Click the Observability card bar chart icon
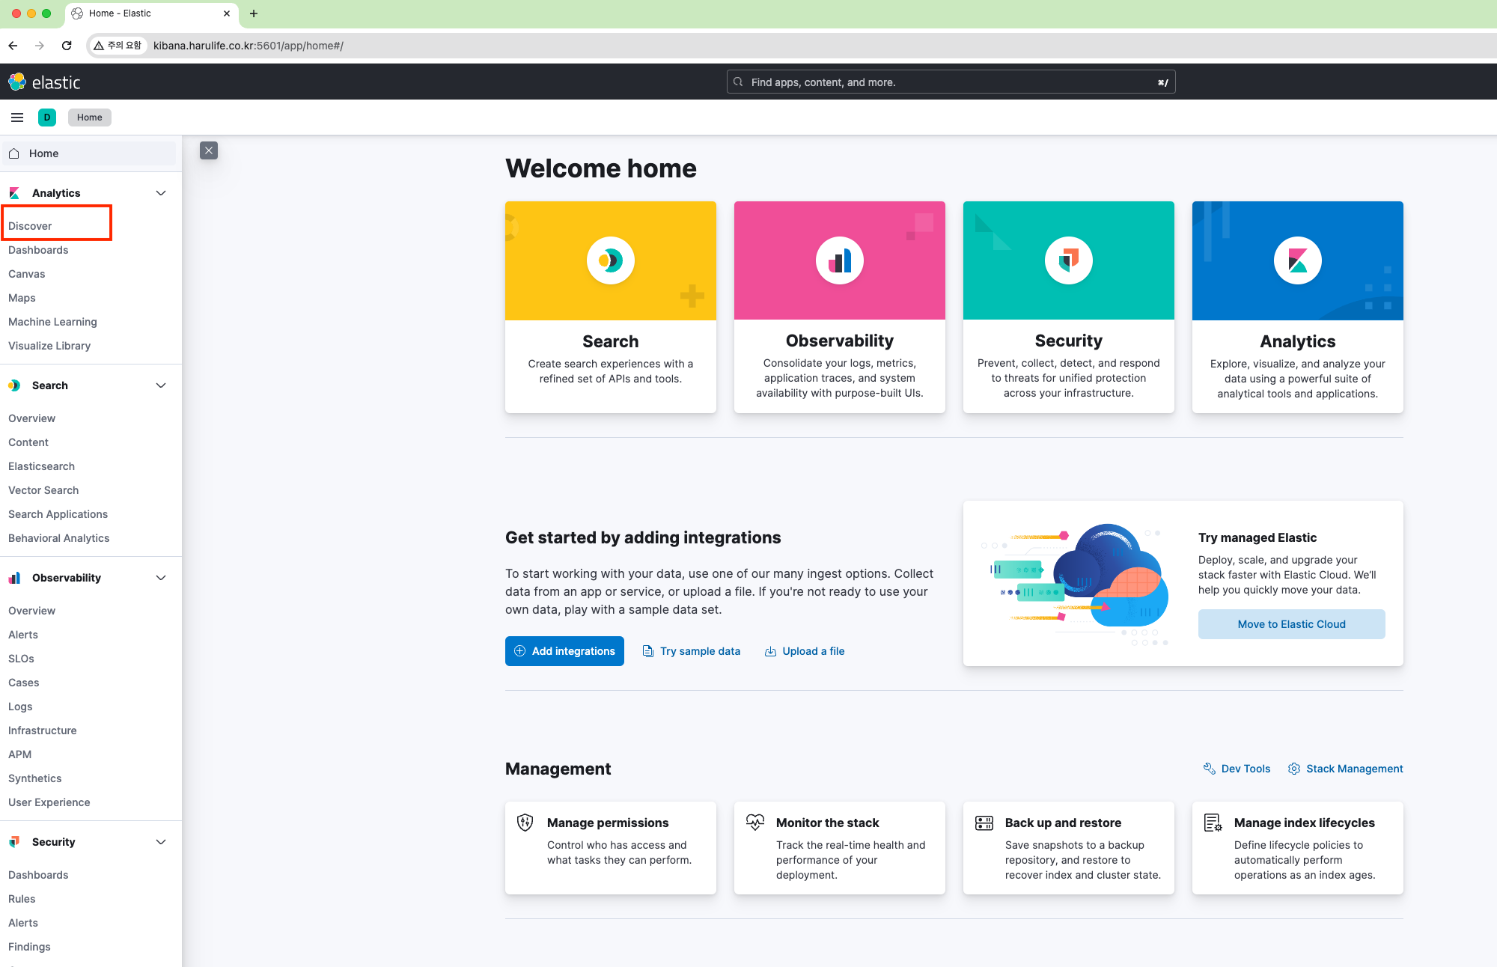 click(x=839, y=260)
